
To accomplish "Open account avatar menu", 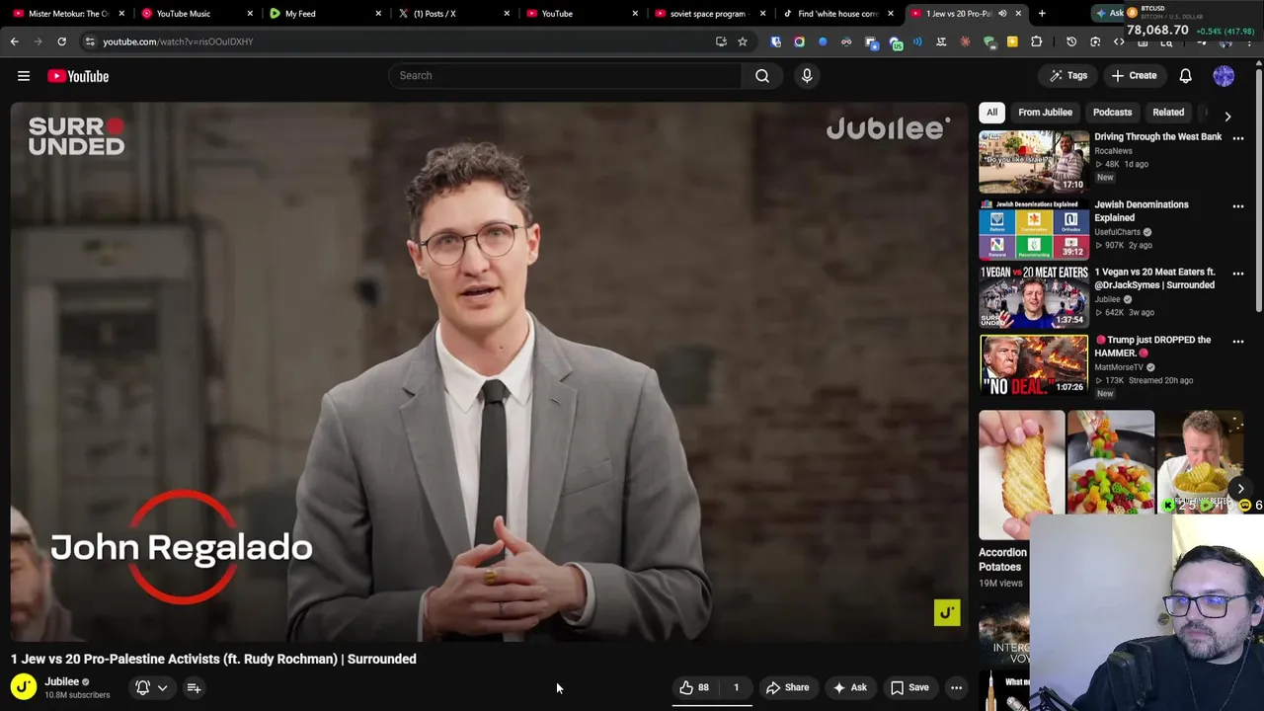I will (x=1224, y=75).
